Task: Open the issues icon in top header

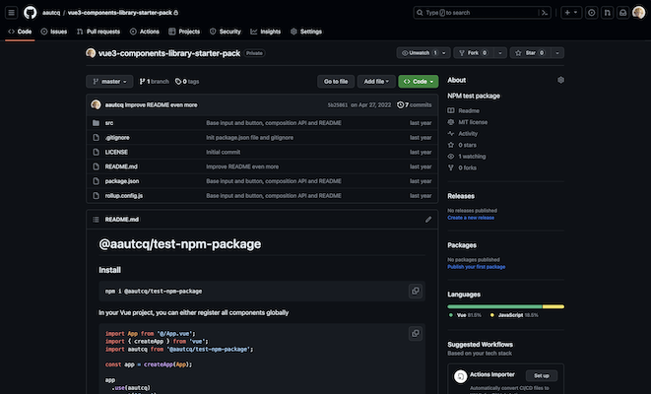Action: (x=592, y=13)
